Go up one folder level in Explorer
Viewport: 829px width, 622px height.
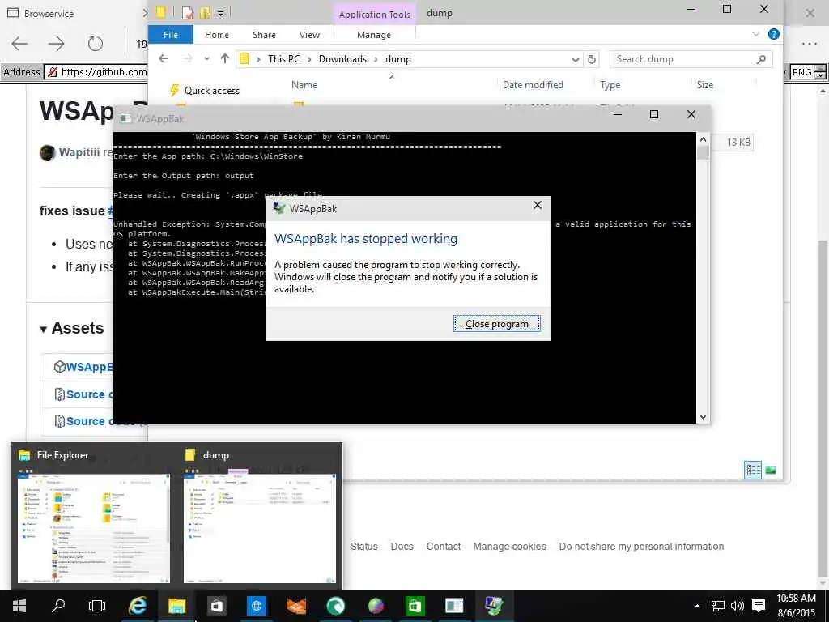coord(225,58)
